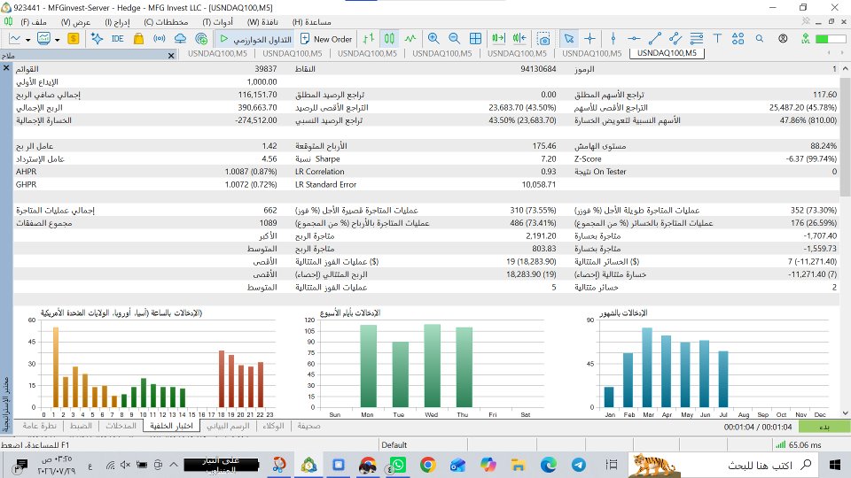Viewport: 851px width, 478px height.
Task: Open the مخططات (Charts) menu
Action: tap(166, 22)
